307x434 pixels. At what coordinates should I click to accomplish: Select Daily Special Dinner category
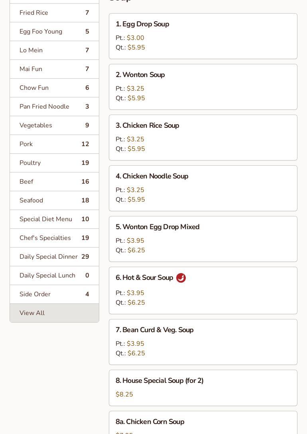[x=54, y=257]
